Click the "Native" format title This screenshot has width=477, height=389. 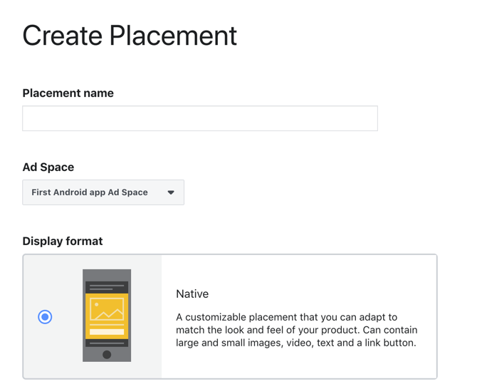[192, 294]
